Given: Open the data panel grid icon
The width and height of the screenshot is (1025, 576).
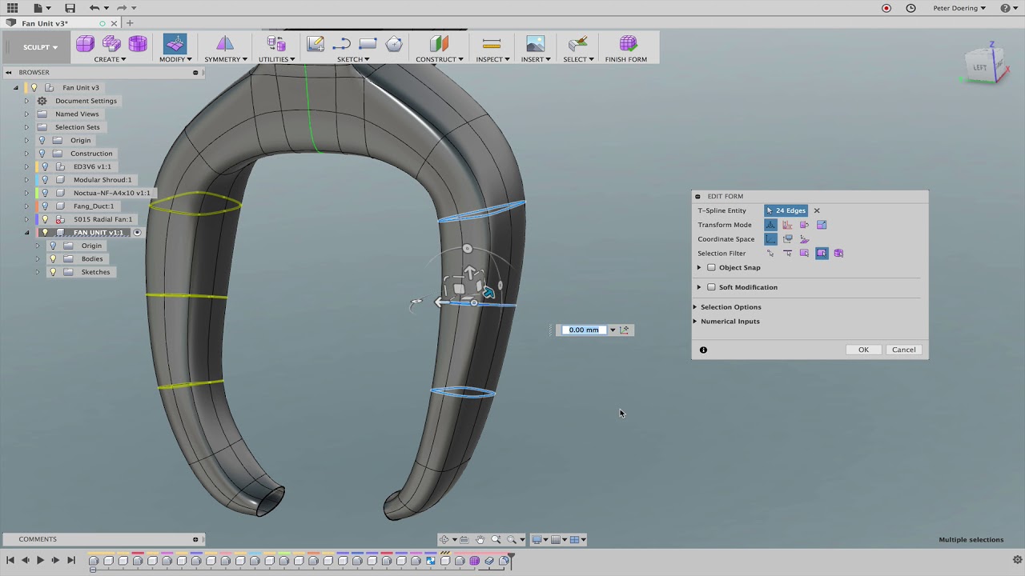Looking at the screenshot, I should coord(12,8).
